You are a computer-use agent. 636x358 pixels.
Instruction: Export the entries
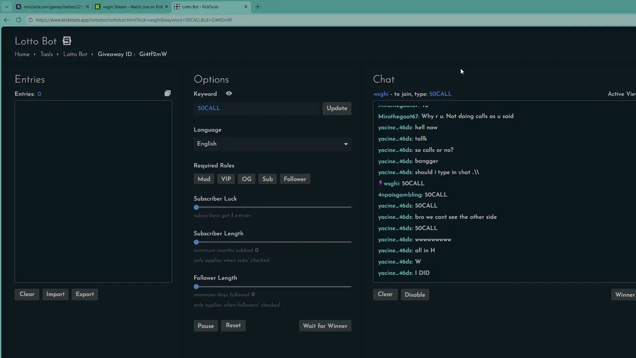click(84, 294)
